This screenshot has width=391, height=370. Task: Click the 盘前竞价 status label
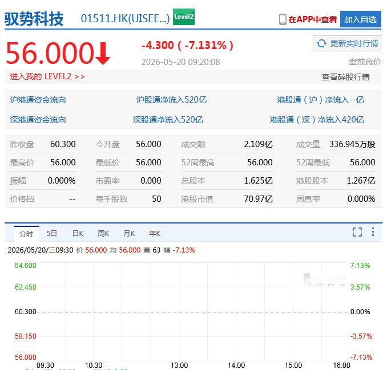click(x=365, y=62)
